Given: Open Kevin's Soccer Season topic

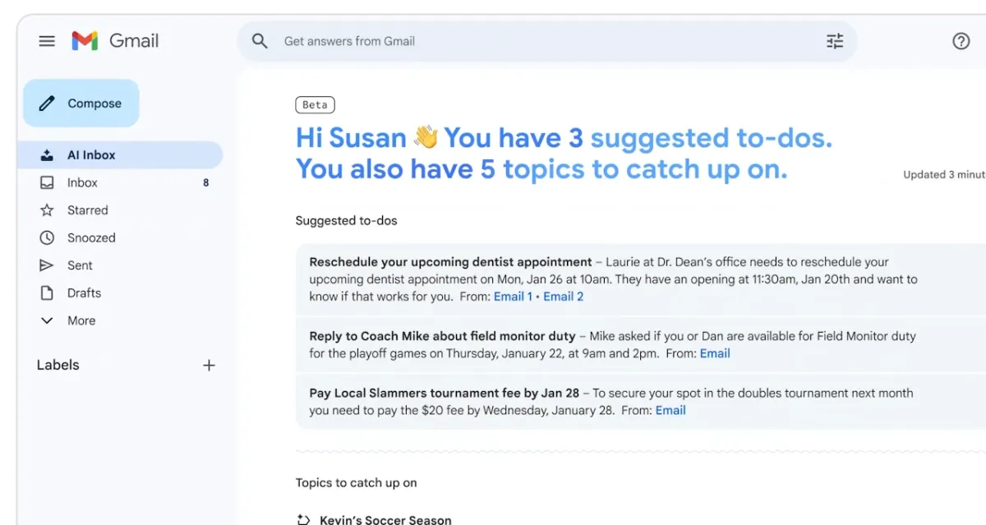Looking at the screenshot, I should pyautogui.click(x=385, y=519).
